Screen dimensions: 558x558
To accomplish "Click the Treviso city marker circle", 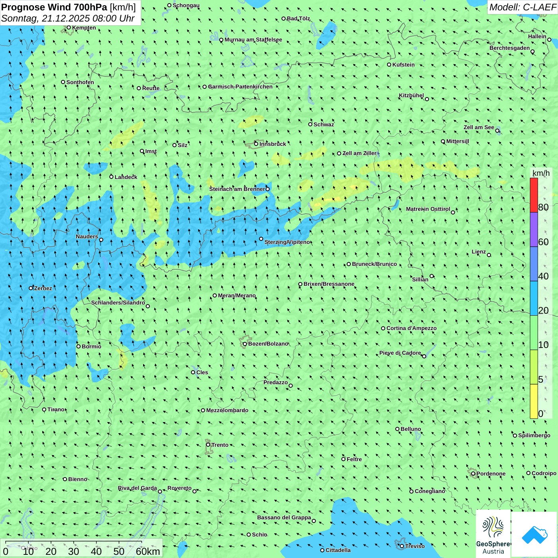I will tap(402, 546).
